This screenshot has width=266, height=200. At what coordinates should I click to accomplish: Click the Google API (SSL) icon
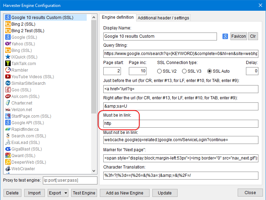(x=8, y=123)
